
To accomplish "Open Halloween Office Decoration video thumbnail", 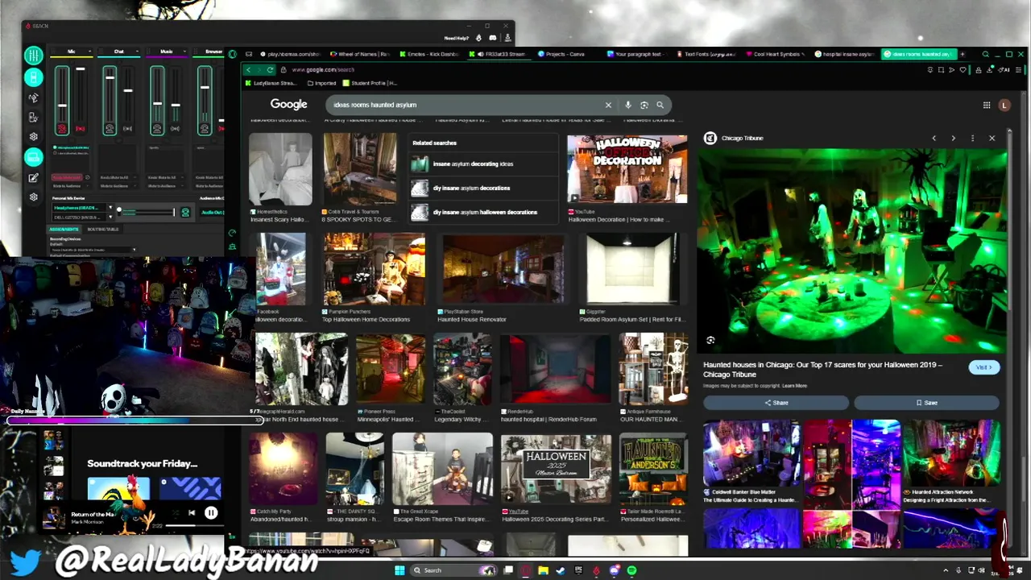I will (x=627, y=168).
